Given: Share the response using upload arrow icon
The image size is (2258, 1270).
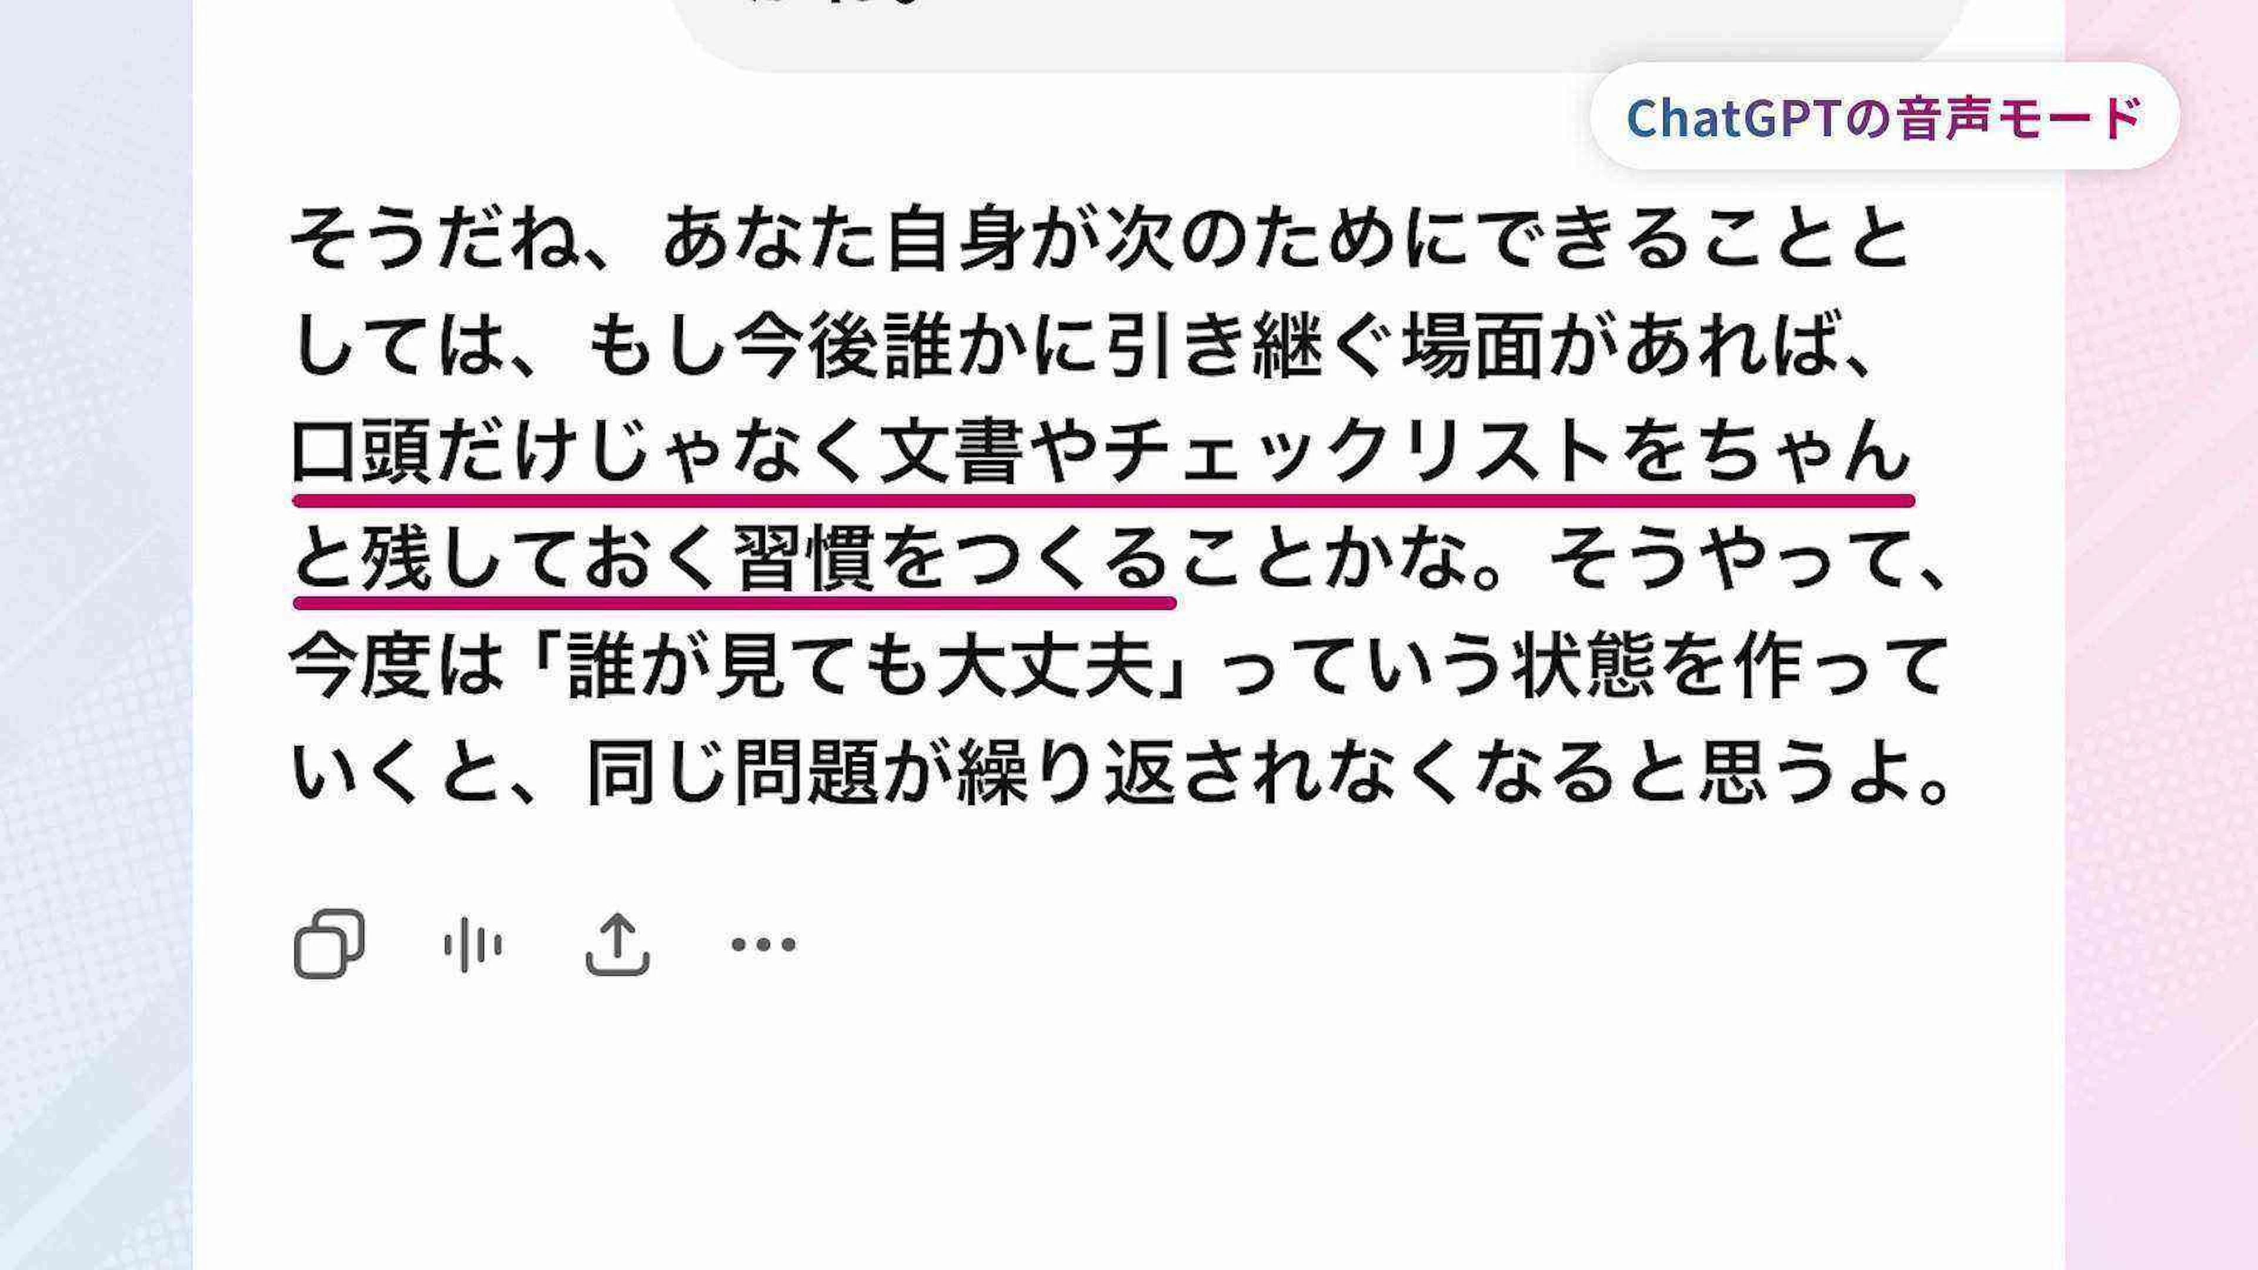Looking at the screenshot, I should [617, 944].
